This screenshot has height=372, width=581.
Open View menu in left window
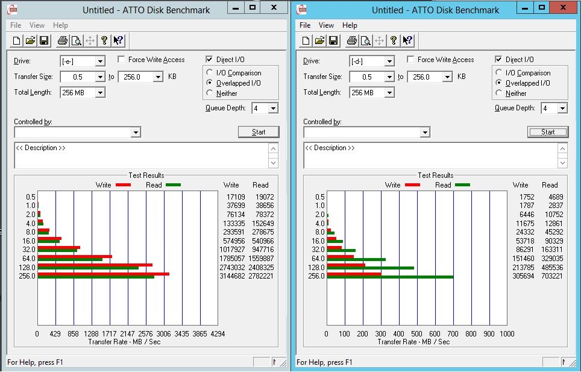pos(37,25)
